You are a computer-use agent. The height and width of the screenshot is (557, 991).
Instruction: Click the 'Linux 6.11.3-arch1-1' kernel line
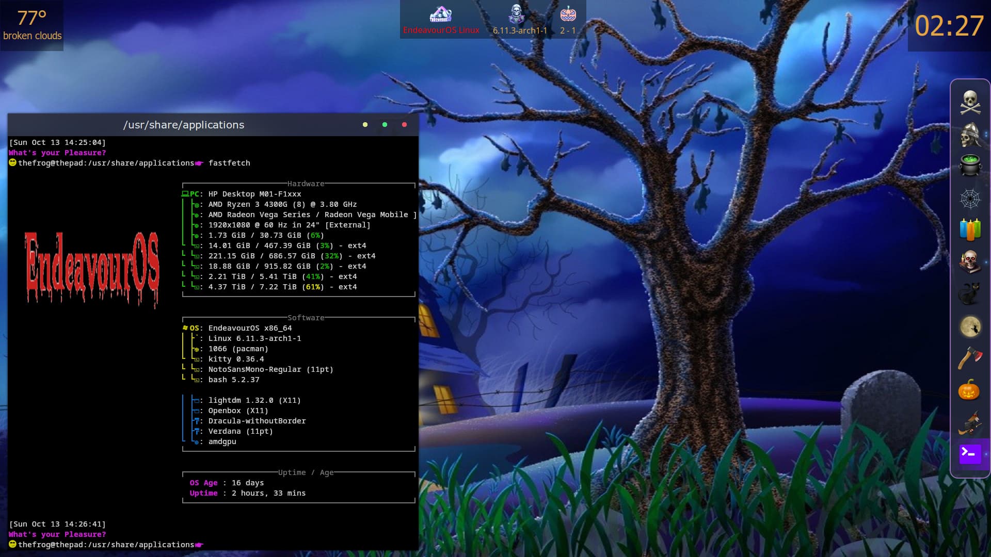254,338
